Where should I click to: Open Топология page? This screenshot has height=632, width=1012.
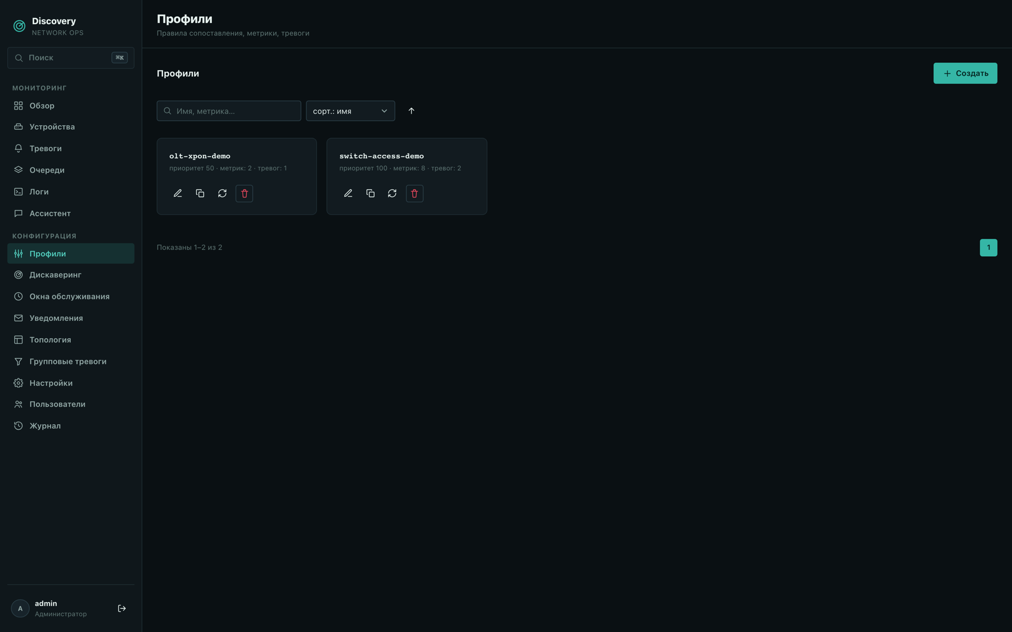point(71,340)
